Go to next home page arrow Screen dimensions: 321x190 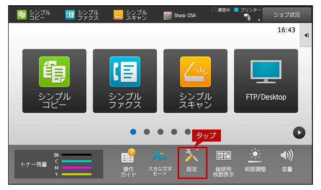299,132
